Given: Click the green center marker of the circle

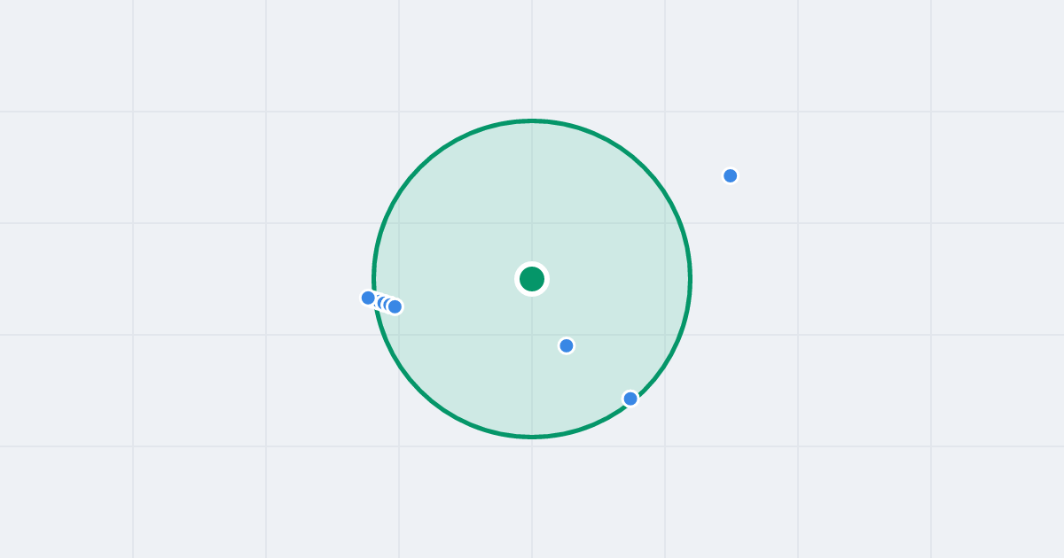Looking at the screenshot, I should pos(532,279).
